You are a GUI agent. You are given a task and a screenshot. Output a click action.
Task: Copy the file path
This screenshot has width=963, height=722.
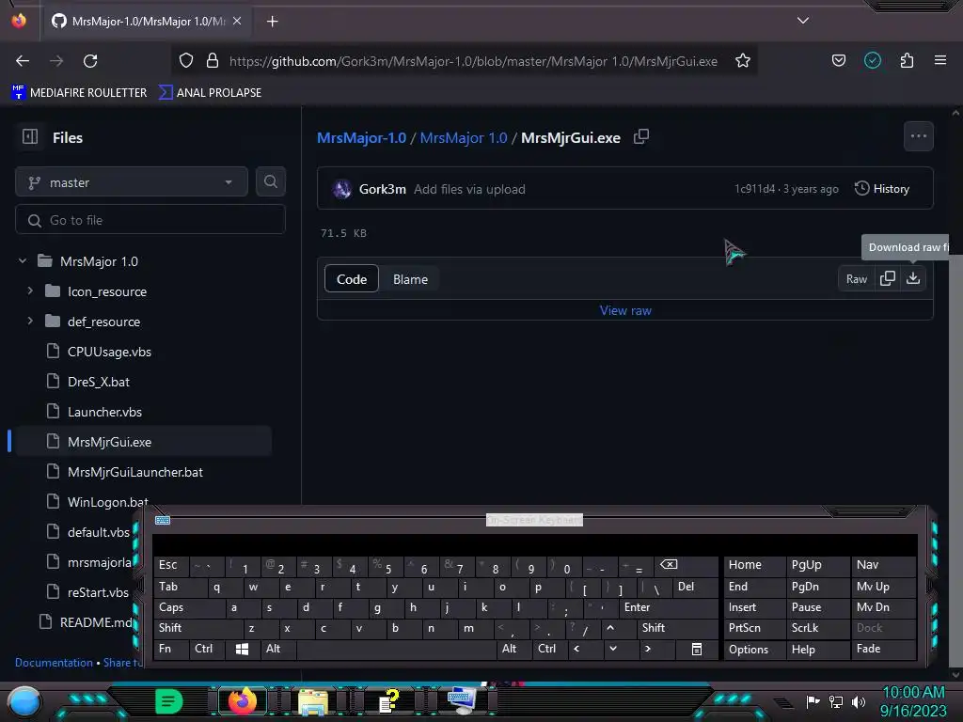[x=641, y=136]
